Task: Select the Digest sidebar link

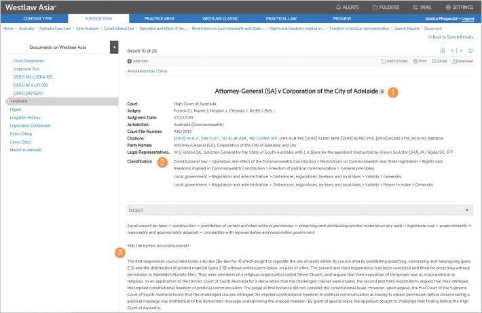Action: tap(16, 110)
